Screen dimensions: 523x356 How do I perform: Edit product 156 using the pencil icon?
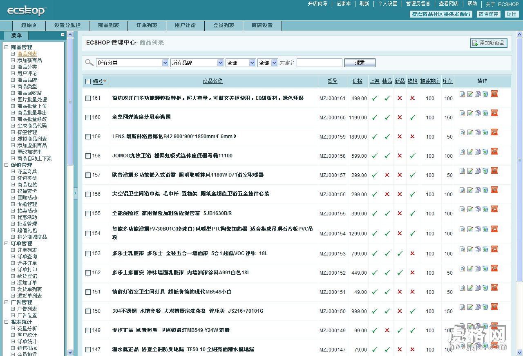point(470,190)
